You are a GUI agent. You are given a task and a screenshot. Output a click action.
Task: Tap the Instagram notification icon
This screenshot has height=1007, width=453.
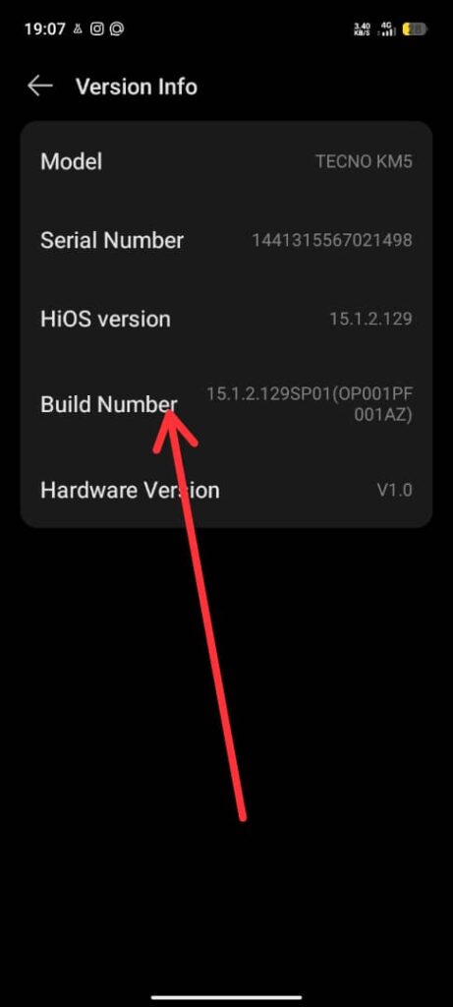(x=97, y=29)
